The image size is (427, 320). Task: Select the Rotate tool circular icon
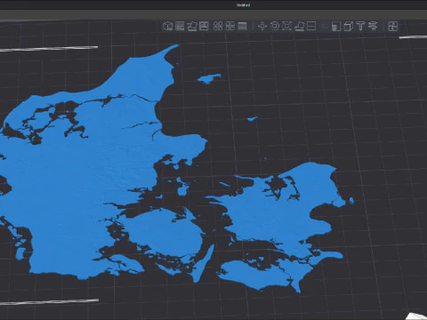point(275,26)
